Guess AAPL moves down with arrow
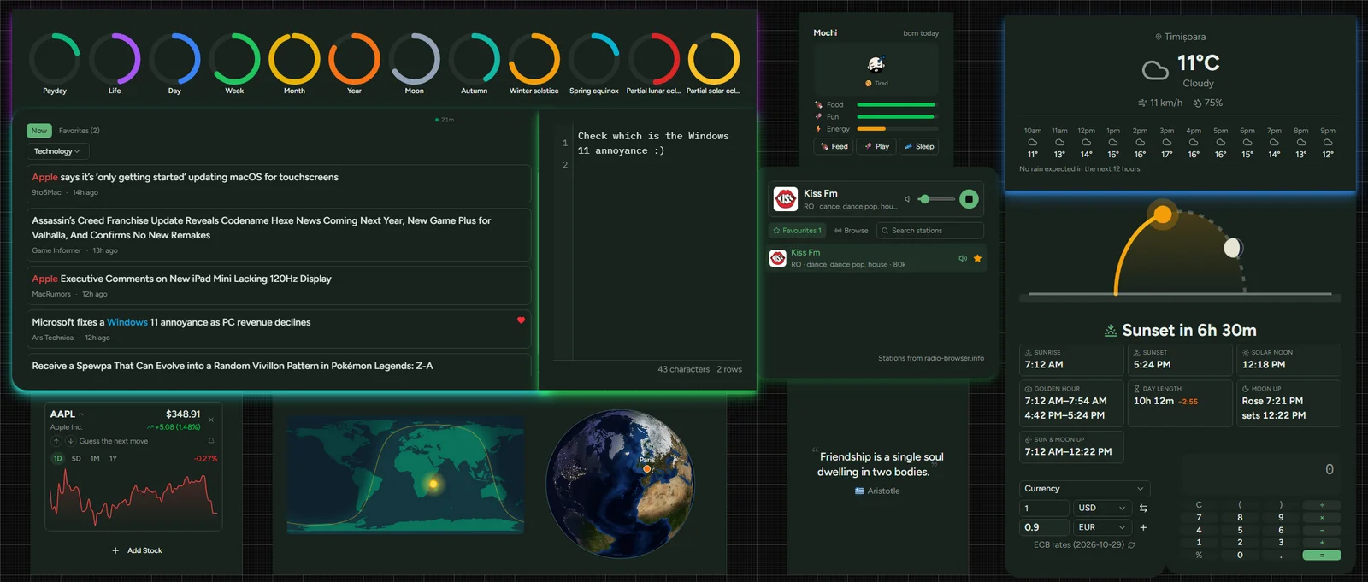The image size is (1368, 582). pyautogui.click(x=69, y=441)
